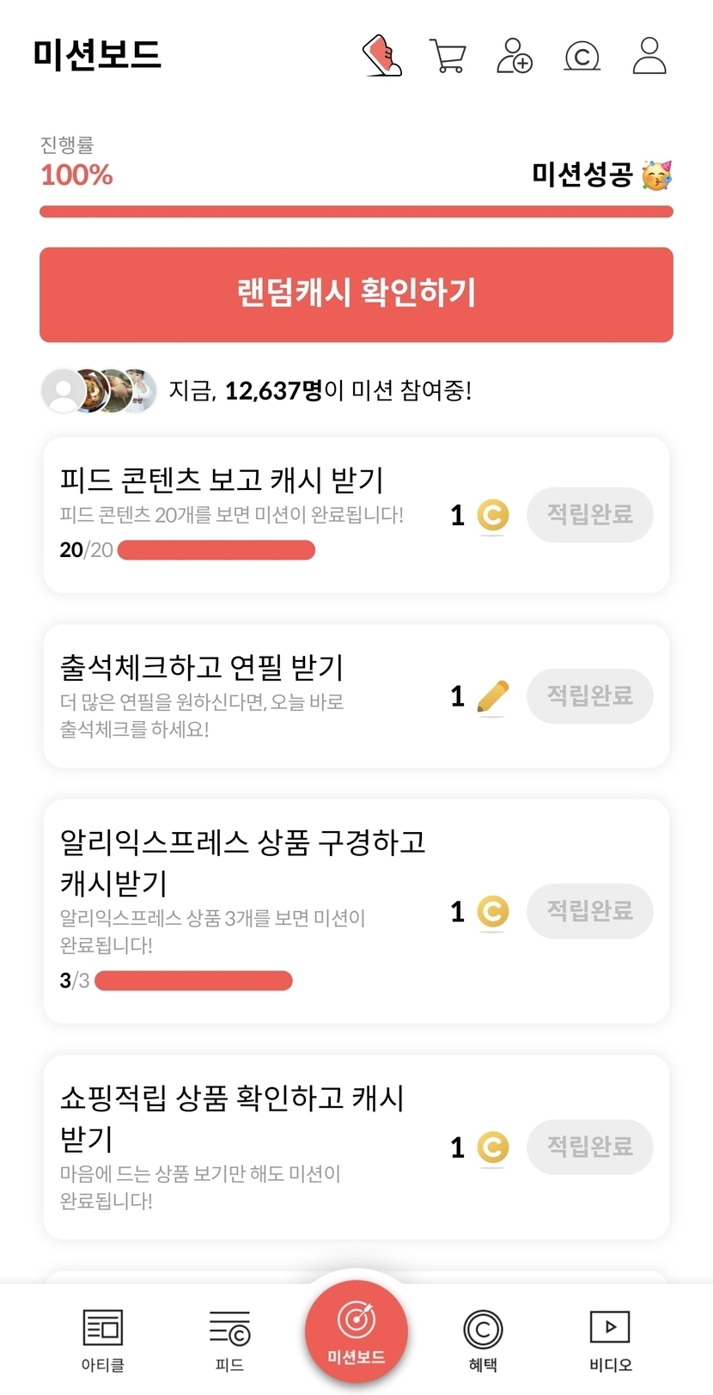Switch to the 피드 tab
The width and height of the screenshot is (713, 1395).
click(229, 1340)
